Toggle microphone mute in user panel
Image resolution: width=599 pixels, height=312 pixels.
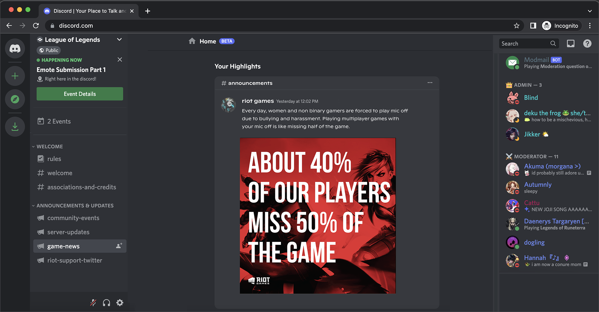coord(93,303)
